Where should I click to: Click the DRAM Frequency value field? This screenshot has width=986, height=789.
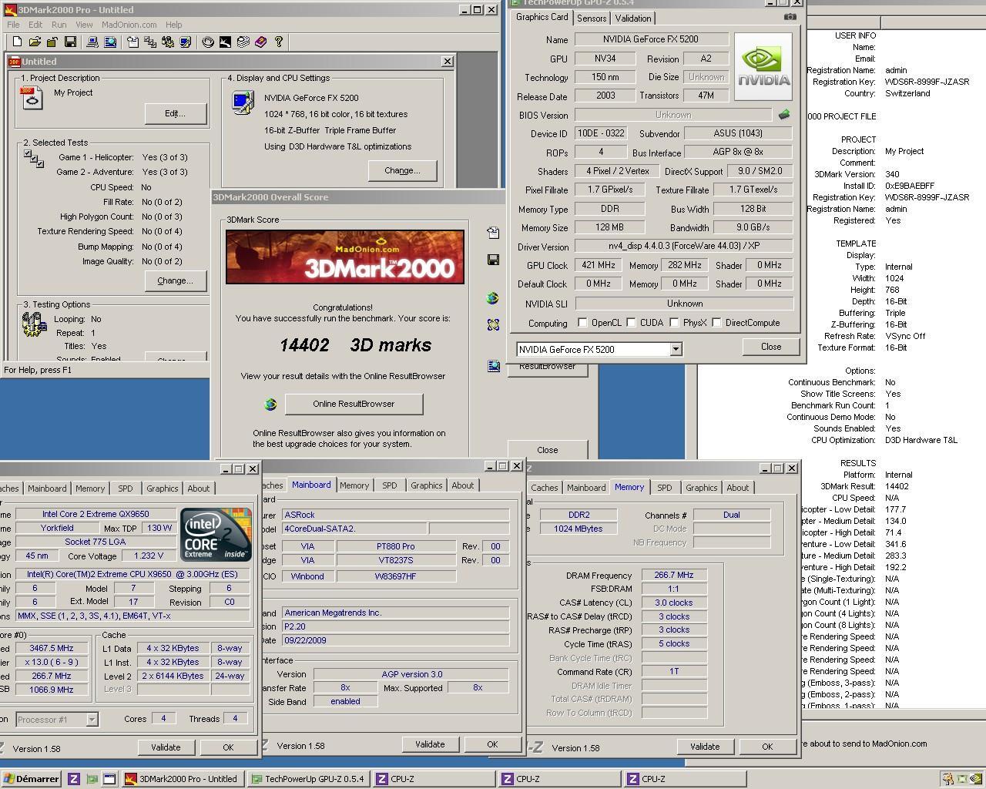tap(674, 576)
